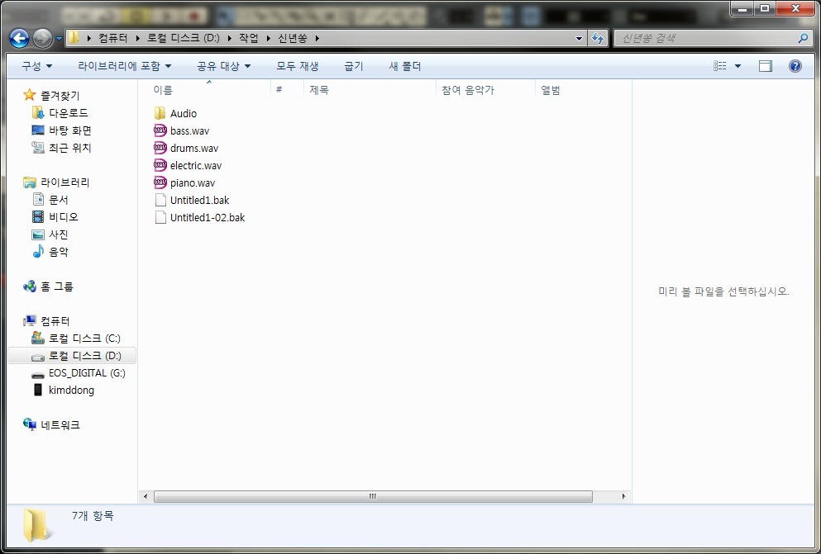Click the scrollbar right arrow

623,496
